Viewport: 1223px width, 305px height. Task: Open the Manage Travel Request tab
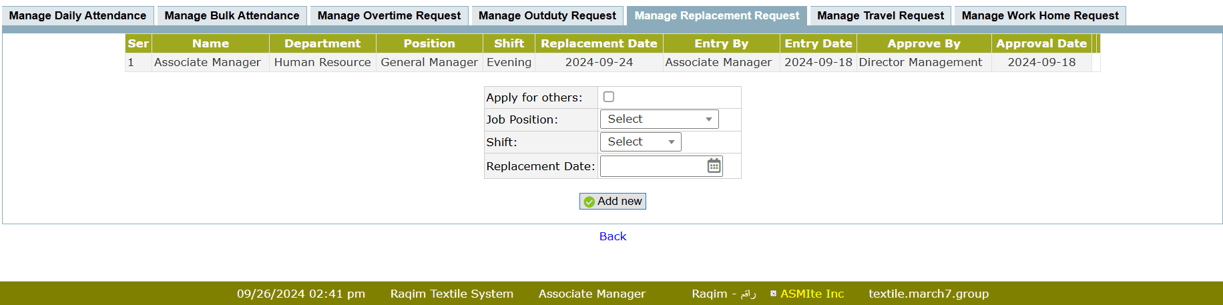(880, 15)
